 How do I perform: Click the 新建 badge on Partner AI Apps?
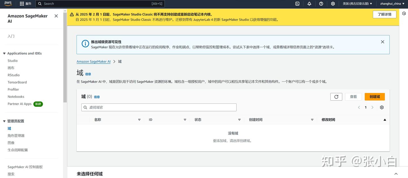pos(38,104)
